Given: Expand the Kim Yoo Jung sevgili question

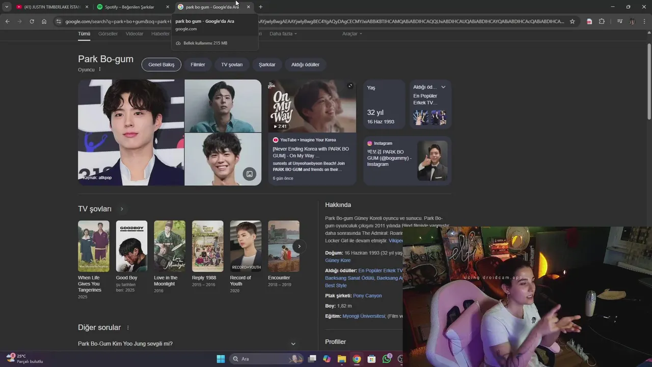Looking at the screenshot, I should click(186, 344).
